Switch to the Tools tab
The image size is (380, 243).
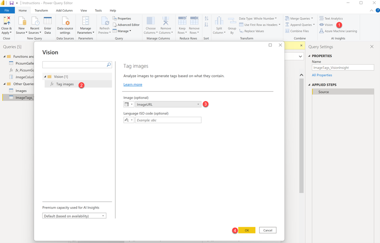[98, 10]
